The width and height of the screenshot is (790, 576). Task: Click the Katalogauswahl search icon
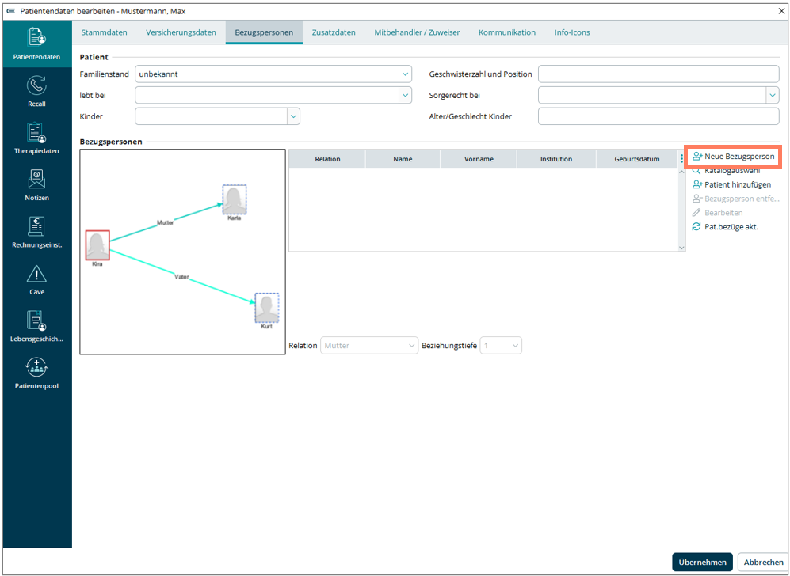696,171
